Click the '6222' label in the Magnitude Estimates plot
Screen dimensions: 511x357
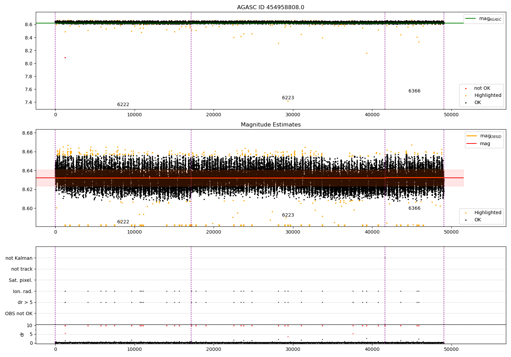tap(123, 222)
